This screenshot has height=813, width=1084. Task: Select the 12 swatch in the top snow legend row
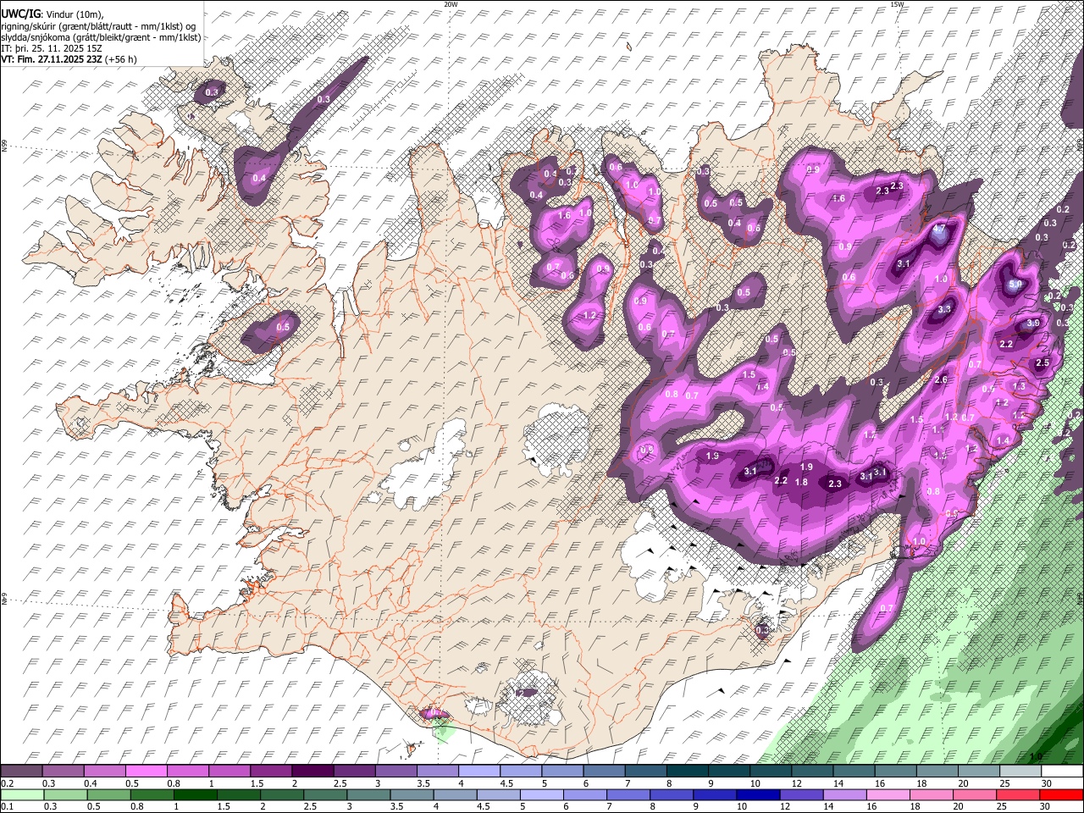pyautogui.click(x=811, y=771)
